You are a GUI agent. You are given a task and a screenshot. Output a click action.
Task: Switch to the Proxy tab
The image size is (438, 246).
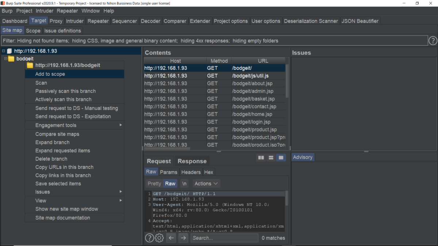56,21
